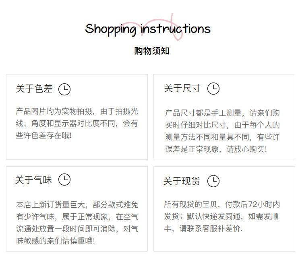302x258 pixels.
Task: Click the in-stock shipping description paragraph
Action: [x=221, y=216]
